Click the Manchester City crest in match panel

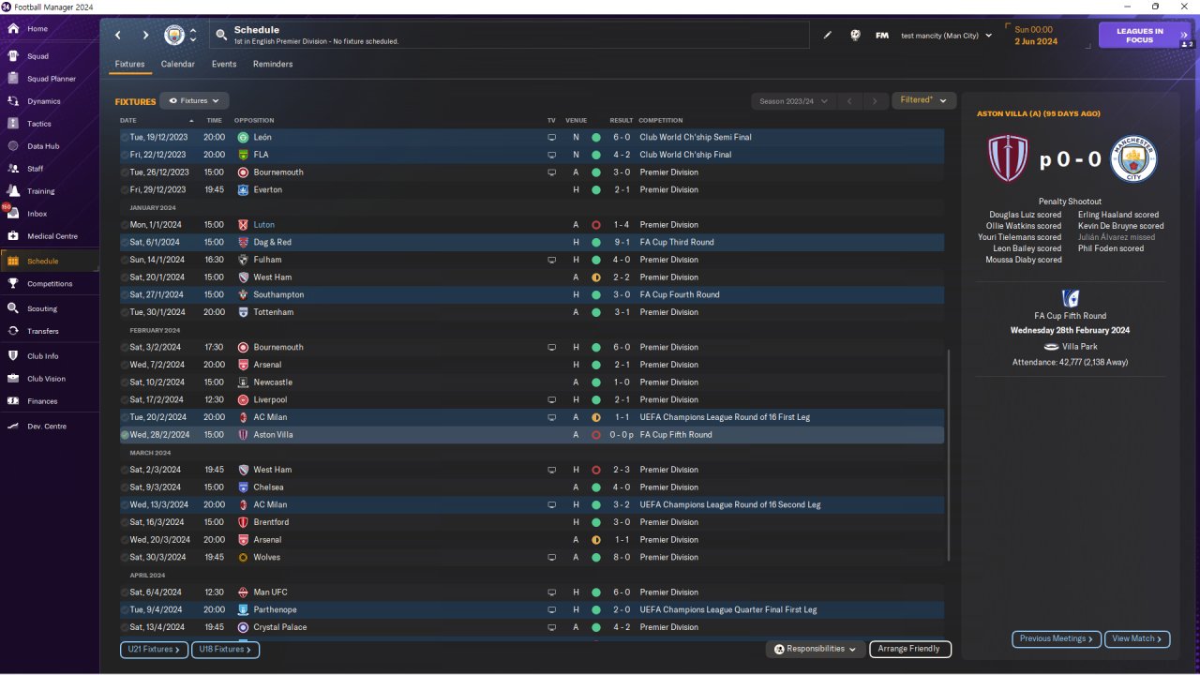(x=1133, y=159)
